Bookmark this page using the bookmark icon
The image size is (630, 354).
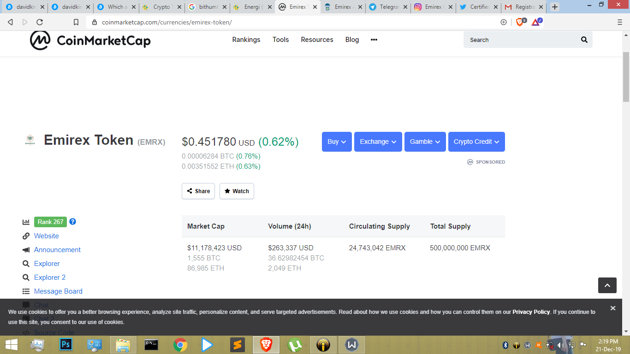tap(76, 22)
